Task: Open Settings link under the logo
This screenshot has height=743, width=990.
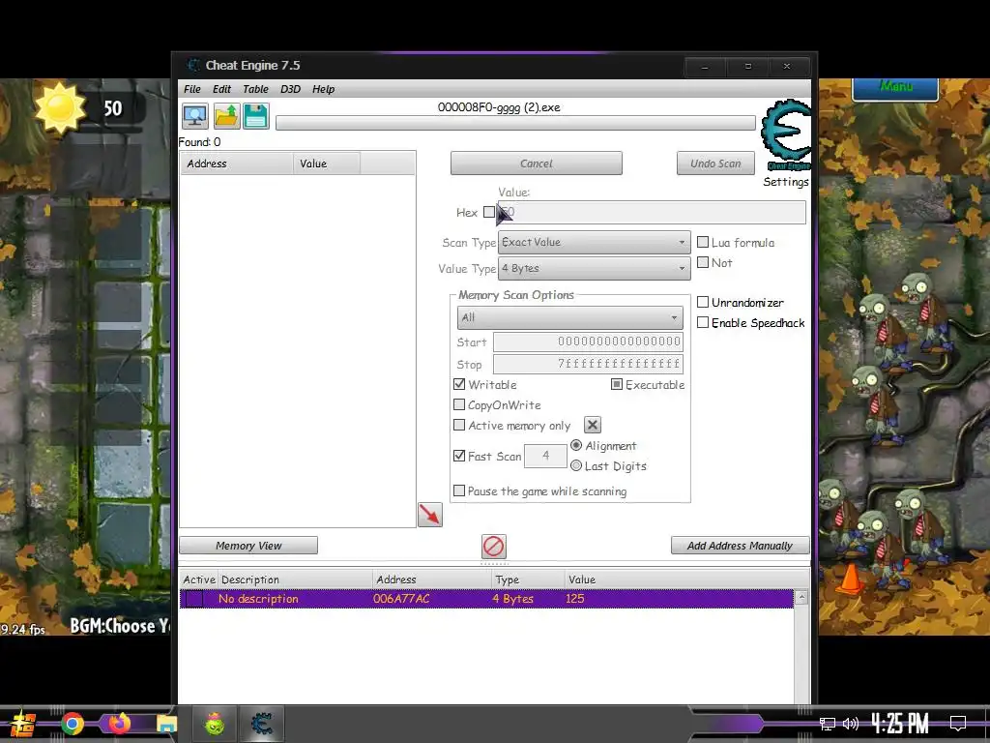Action: click(785, 182)
